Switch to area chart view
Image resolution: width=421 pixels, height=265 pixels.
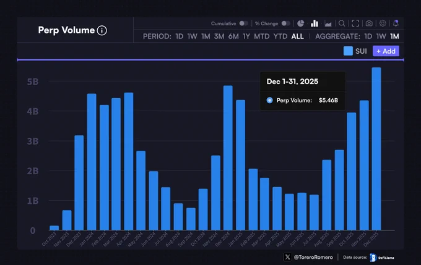(328, 24)
